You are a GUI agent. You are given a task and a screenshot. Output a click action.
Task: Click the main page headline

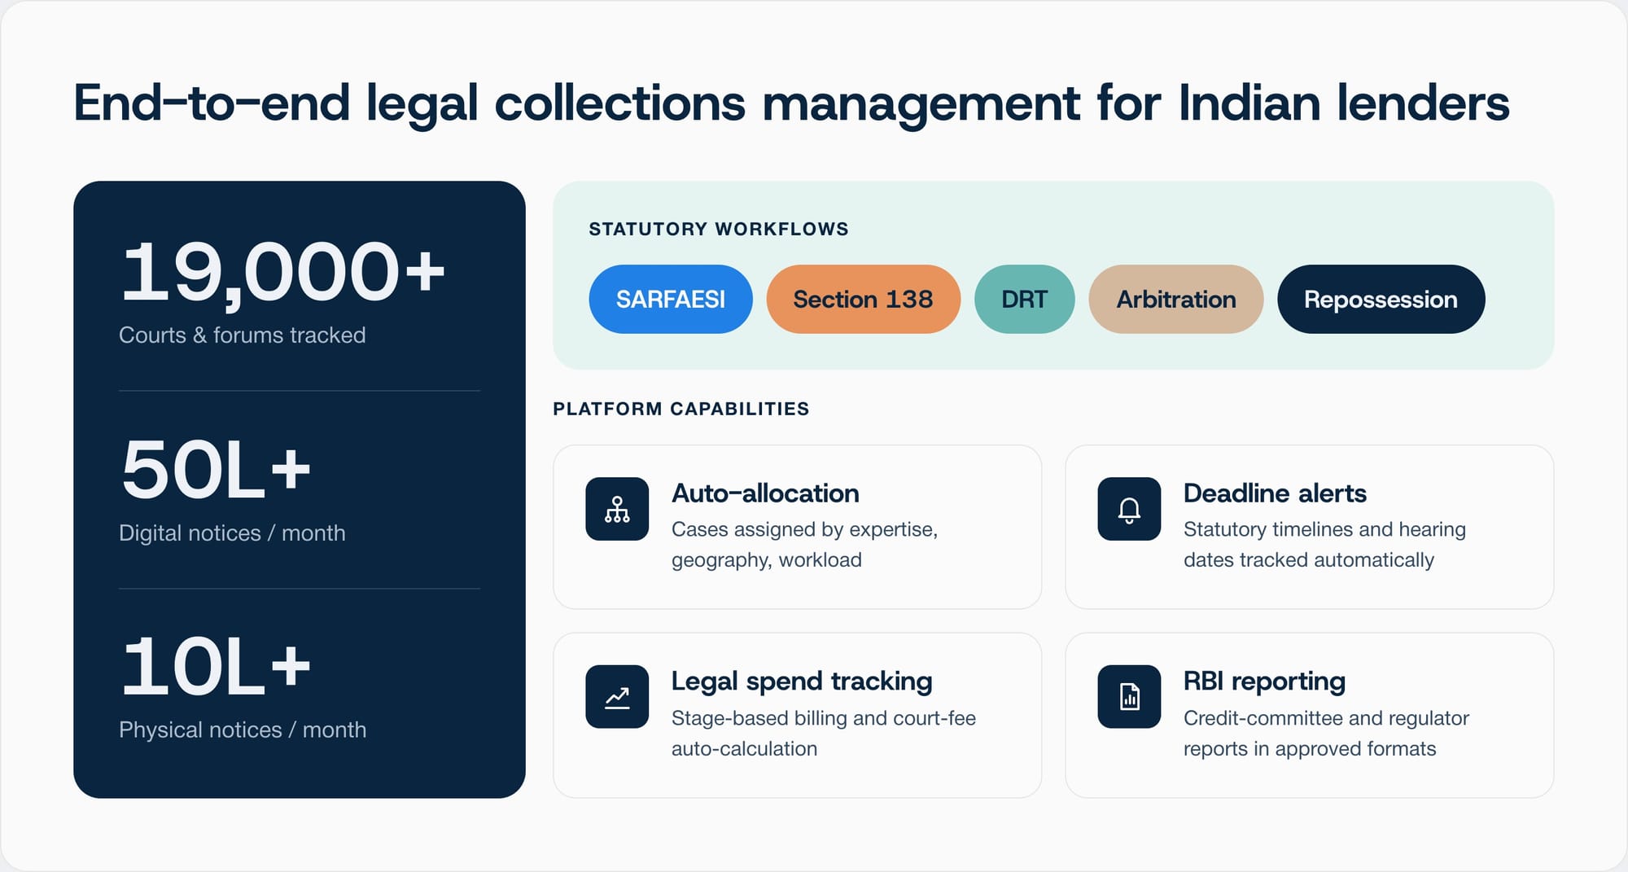coord(791,103)
